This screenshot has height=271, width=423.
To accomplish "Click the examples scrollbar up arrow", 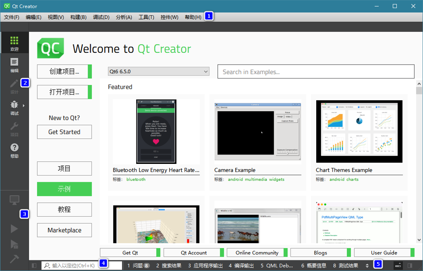I will pyautogui.click(x=419, y=84).
